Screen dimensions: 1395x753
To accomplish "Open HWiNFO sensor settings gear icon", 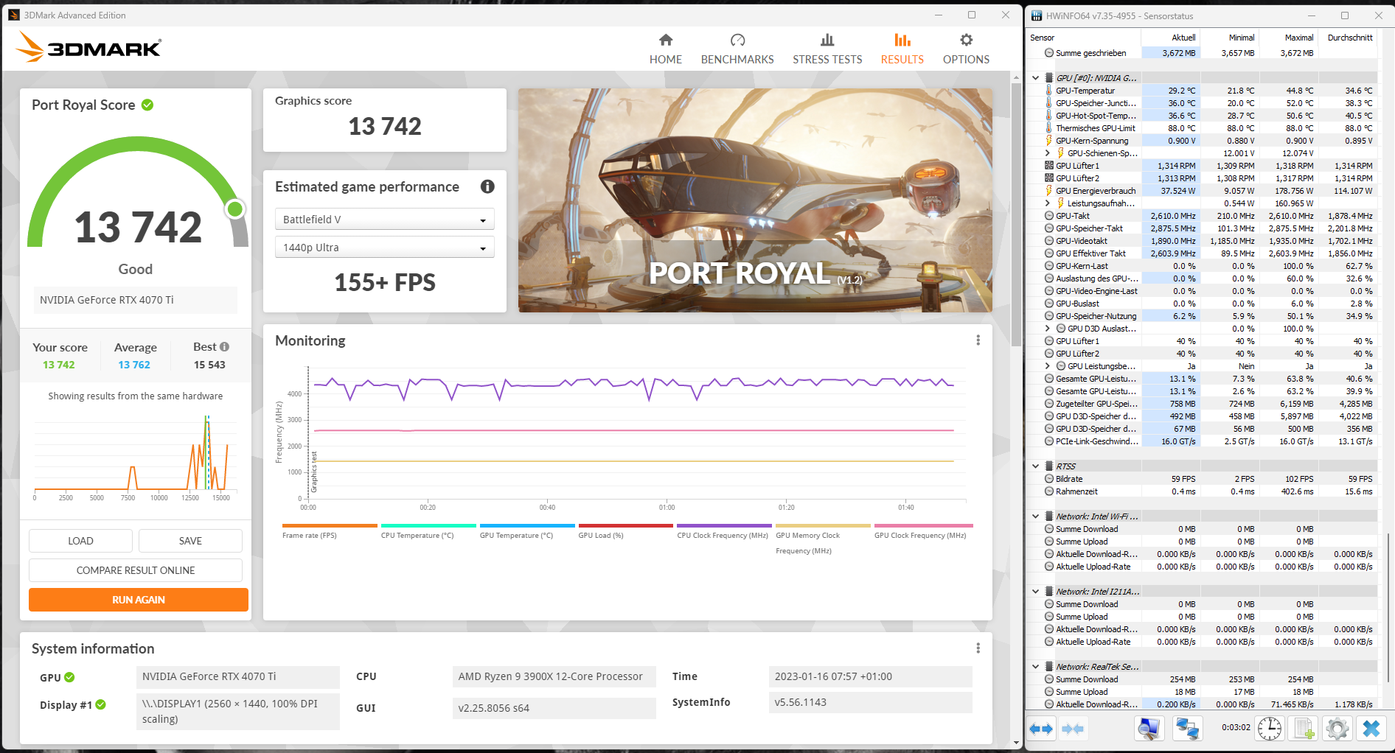I will tap(1337, 729).
